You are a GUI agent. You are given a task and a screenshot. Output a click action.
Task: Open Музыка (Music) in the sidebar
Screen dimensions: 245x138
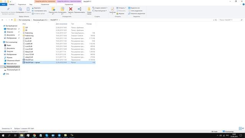(x=9, y=58)
